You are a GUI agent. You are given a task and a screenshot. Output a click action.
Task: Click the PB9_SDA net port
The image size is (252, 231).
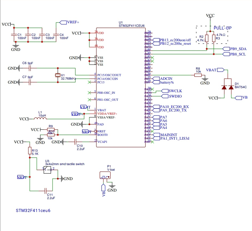click(234, 49)
